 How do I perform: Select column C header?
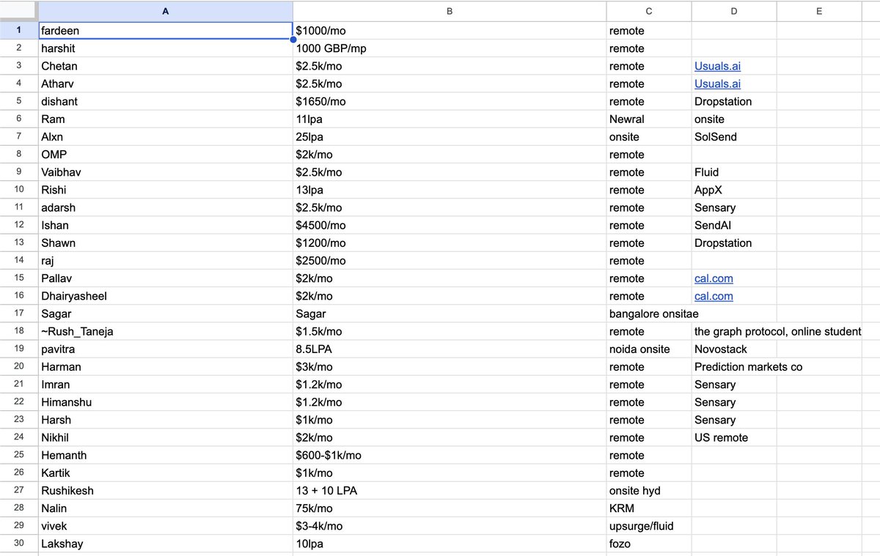coord(649,11)
